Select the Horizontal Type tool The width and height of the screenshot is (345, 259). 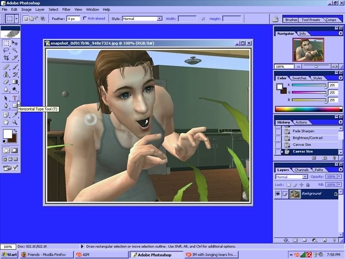(15, 98)
